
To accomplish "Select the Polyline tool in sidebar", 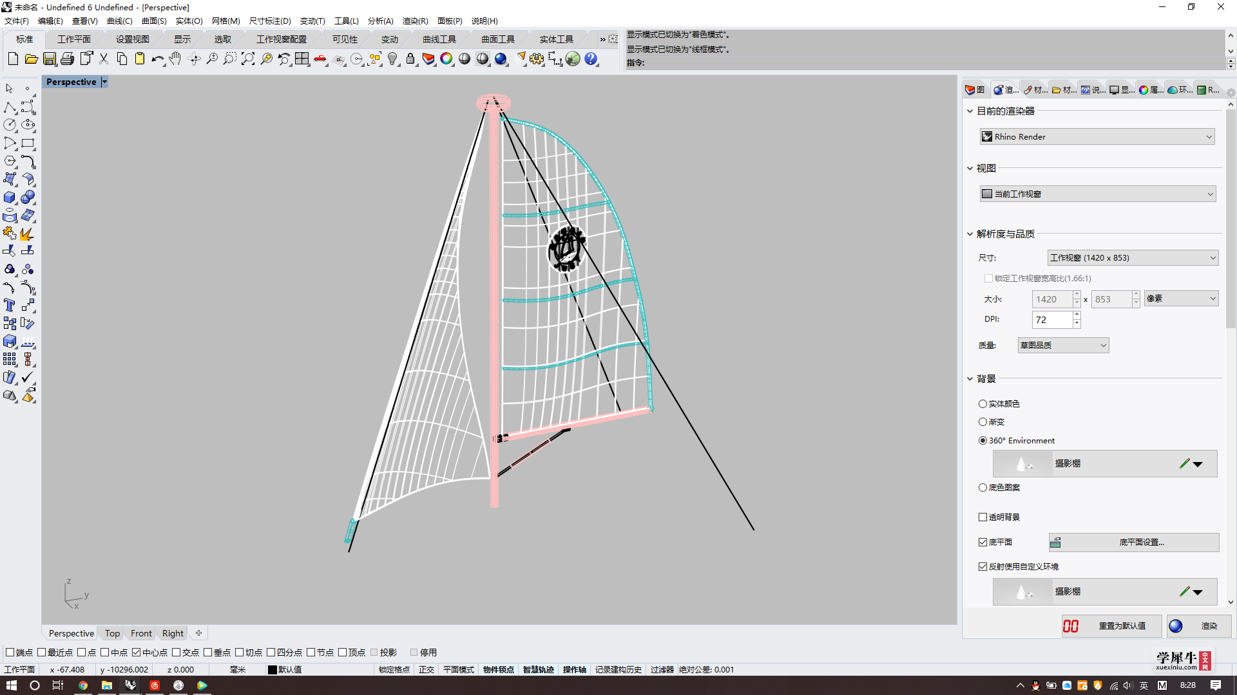I will coord(10,107).
